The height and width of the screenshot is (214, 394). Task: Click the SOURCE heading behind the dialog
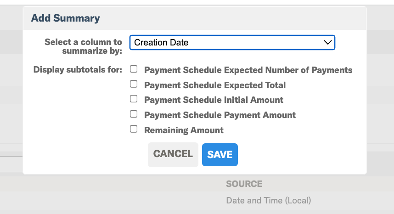click(244, 184)
